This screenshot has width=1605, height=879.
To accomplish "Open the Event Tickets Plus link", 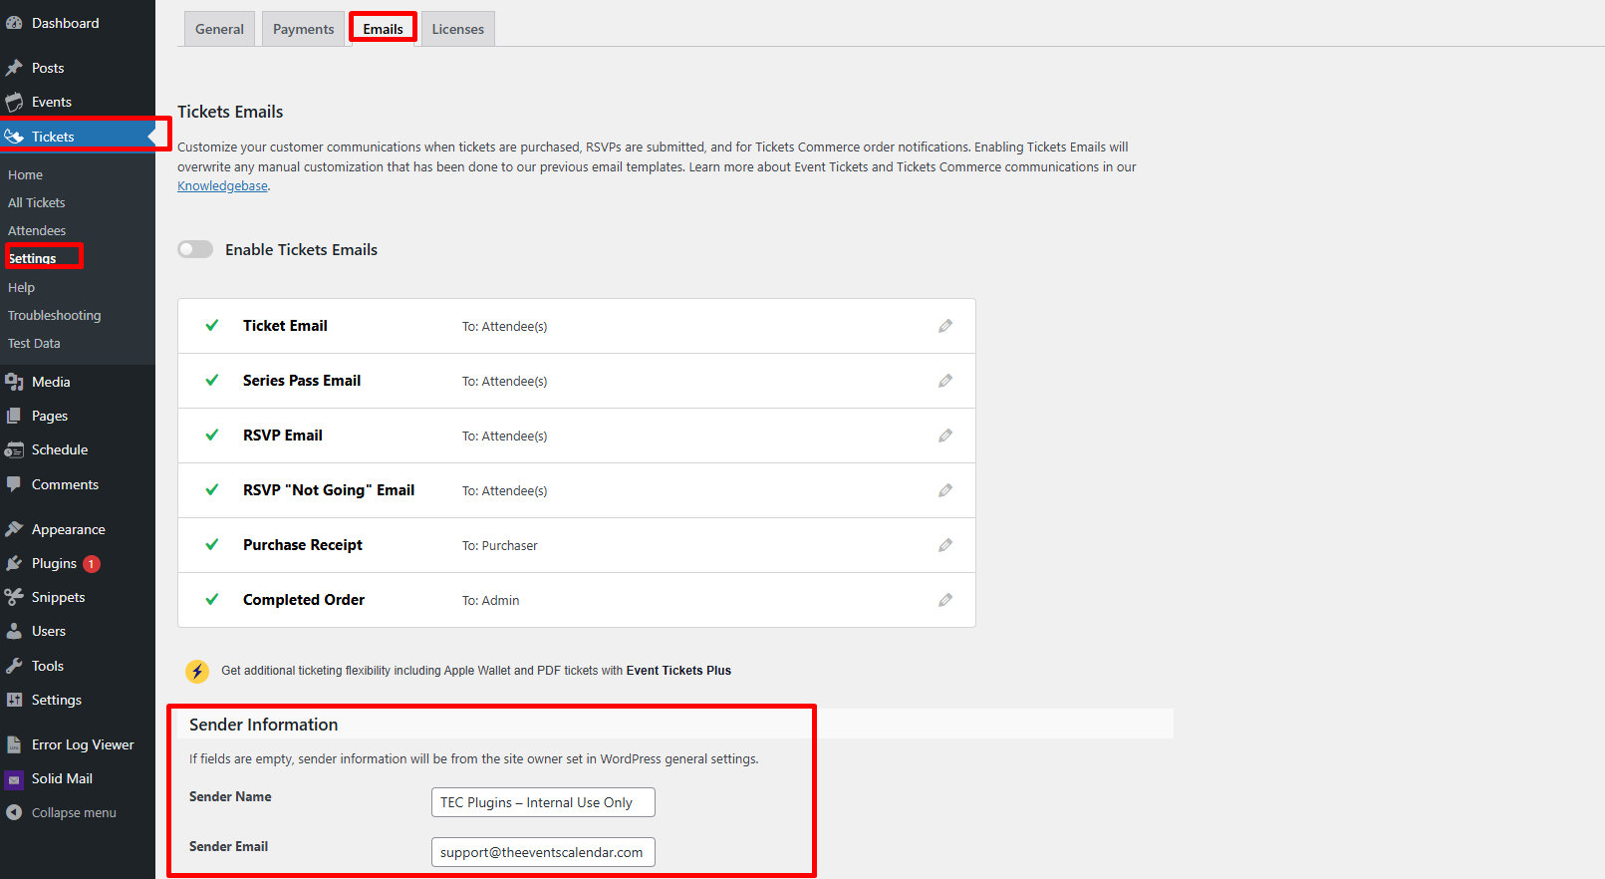I will pyautogui.click(x=678, y=671).
